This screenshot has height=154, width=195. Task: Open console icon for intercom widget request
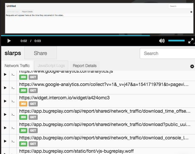[13, 101]
